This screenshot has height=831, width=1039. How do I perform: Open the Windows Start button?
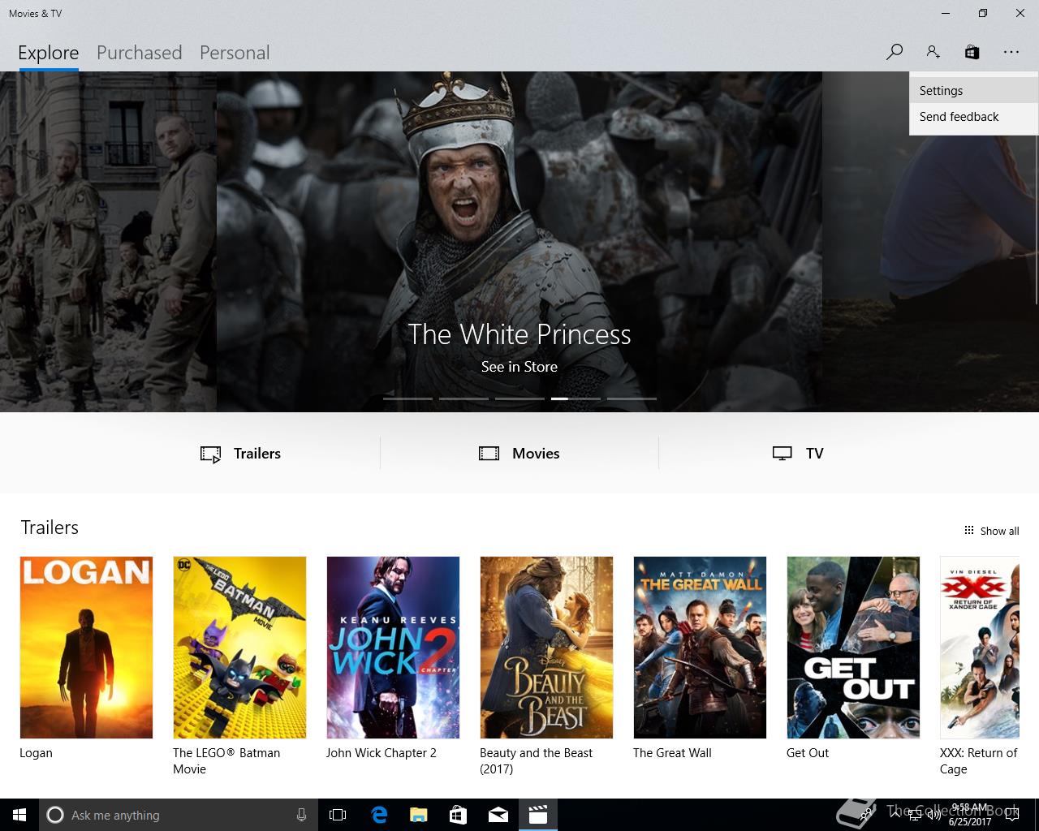19,815
